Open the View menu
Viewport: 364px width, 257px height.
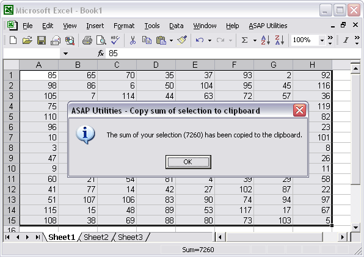point(70,26)
